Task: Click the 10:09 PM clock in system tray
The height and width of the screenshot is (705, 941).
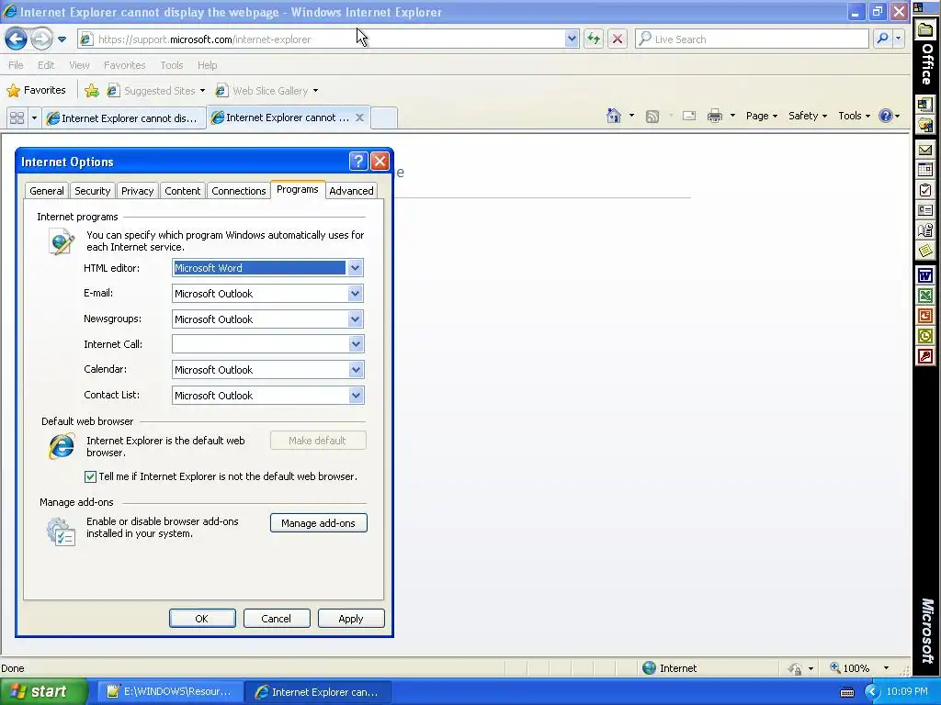Action: pos(907,691)
